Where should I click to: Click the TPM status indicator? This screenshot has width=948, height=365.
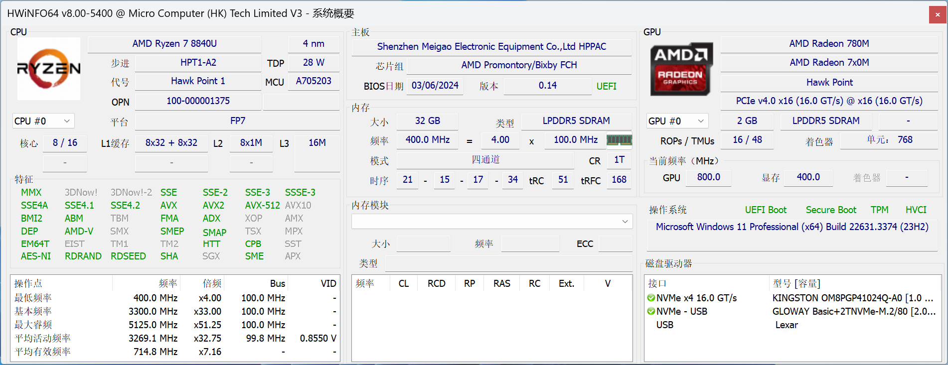click(x=879, y=210)
